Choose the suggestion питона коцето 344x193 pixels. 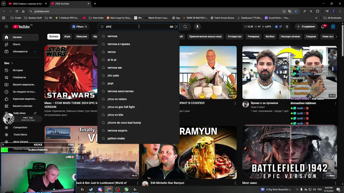coord(138,131)
